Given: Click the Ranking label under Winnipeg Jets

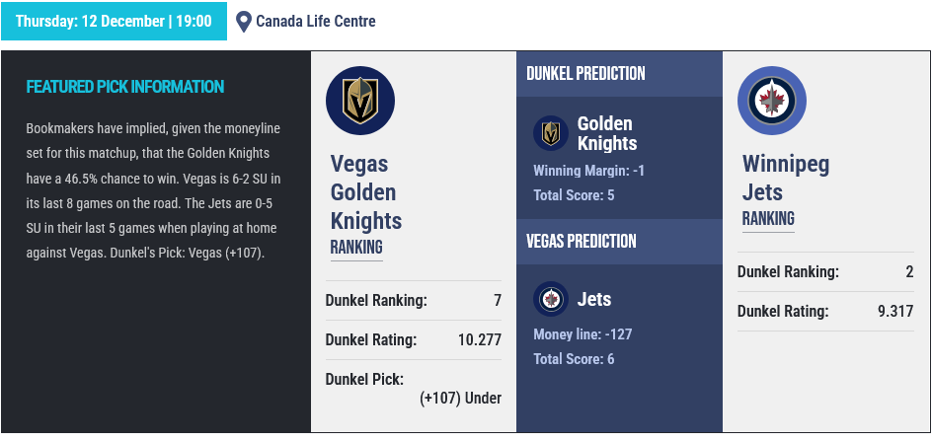Looking at the screenshot, I should point(768,219).
